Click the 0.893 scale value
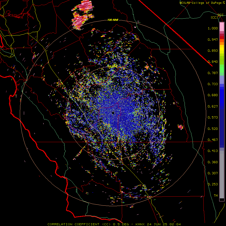 213,50
